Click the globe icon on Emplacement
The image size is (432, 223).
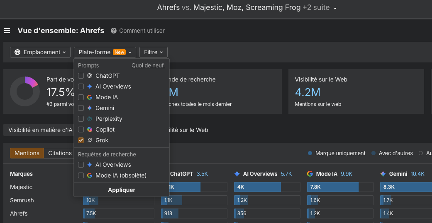(x=17, y=52)
